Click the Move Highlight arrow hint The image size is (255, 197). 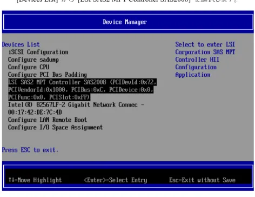click(x=35, y=180)
